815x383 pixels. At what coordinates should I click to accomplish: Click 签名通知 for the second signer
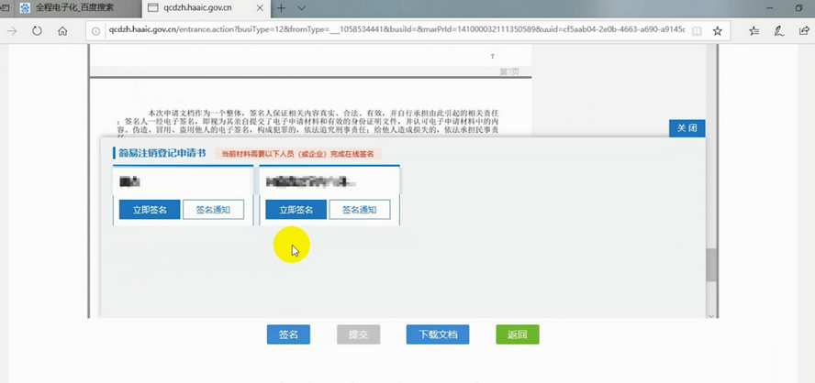coord(360,210)
